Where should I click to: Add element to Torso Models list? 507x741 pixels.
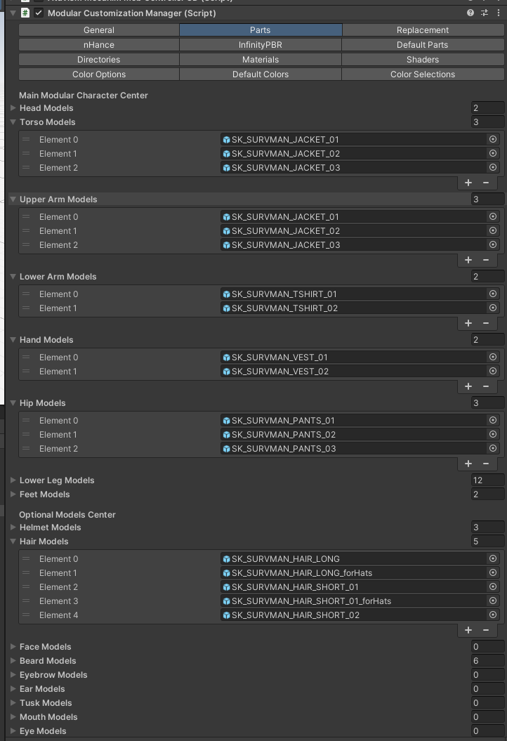click(468, 183)
